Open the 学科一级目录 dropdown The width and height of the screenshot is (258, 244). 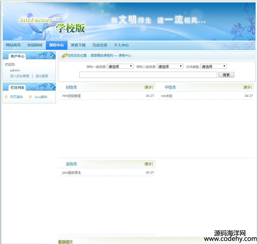[120, 66]
